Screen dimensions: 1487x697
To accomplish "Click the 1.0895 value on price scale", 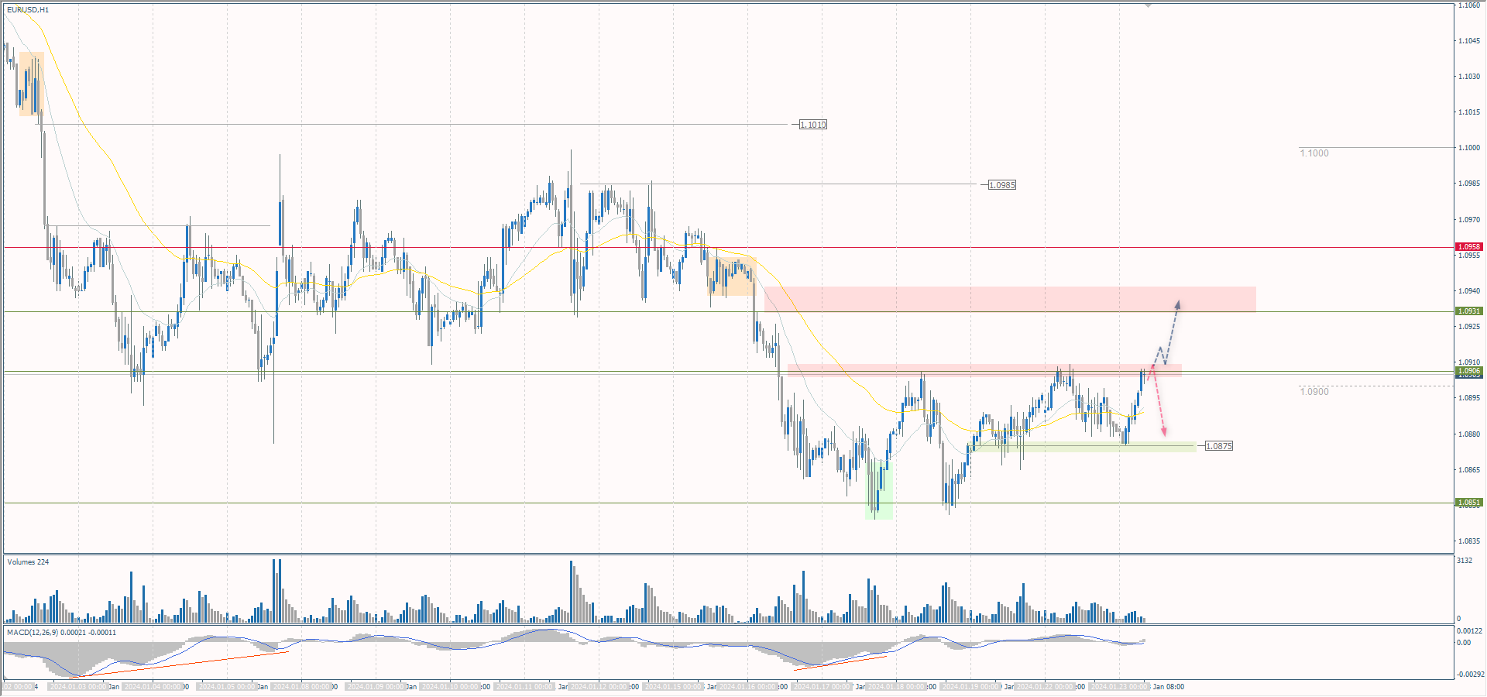I will coord(1469,398).
